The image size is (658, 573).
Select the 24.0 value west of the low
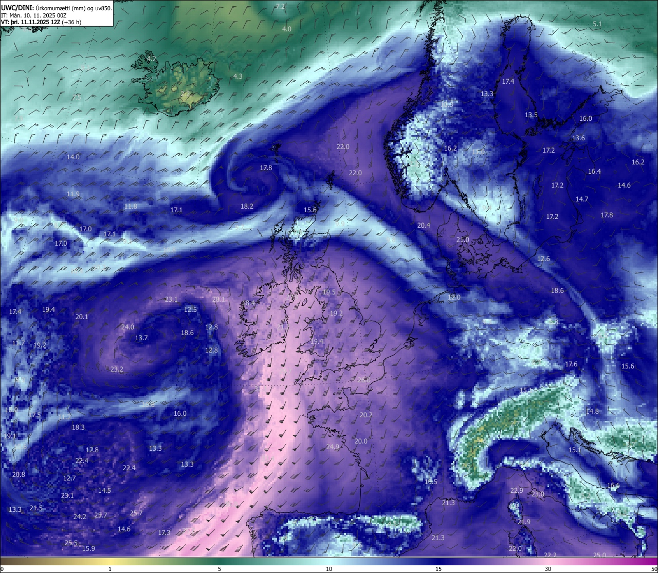(127, 327)
